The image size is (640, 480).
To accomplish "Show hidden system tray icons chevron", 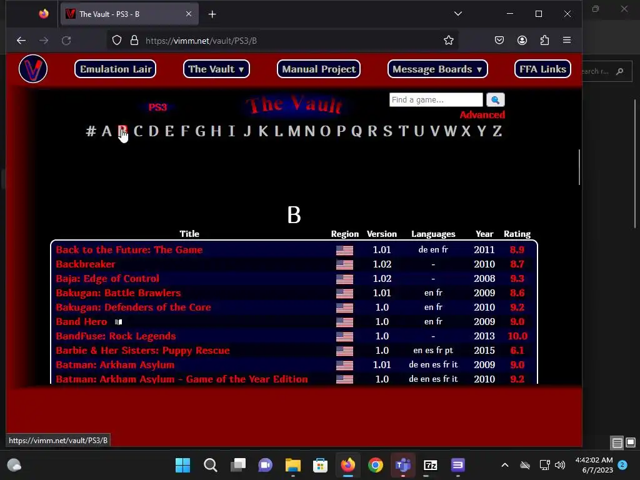I will point(505,465).
